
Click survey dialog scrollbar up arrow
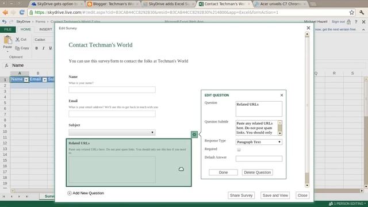[307, 34]
